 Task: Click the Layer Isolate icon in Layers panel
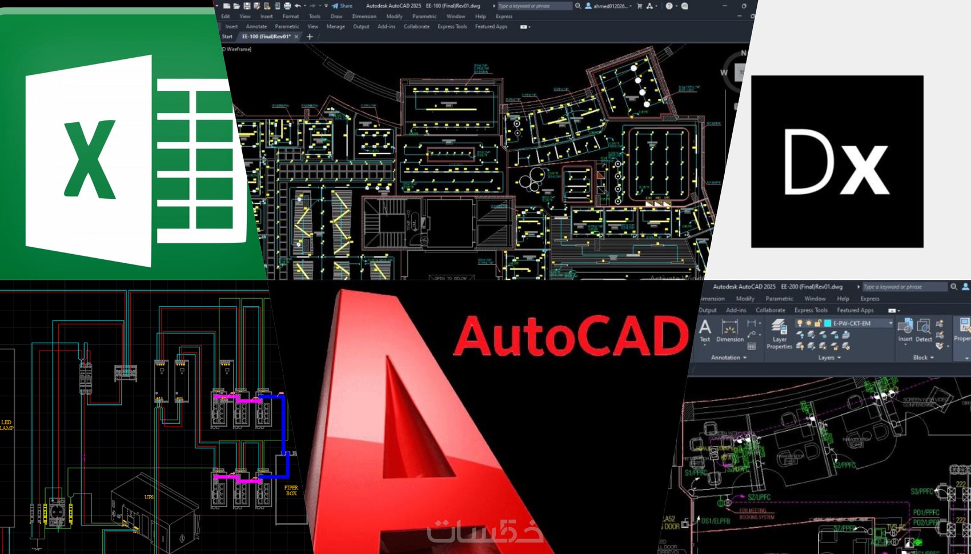point(811,335)
